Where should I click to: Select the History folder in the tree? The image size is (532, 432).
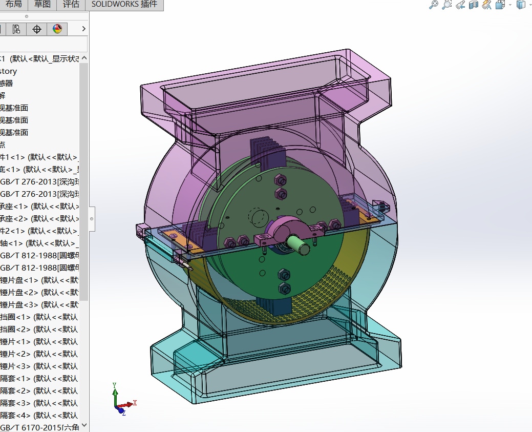[8, 71]
